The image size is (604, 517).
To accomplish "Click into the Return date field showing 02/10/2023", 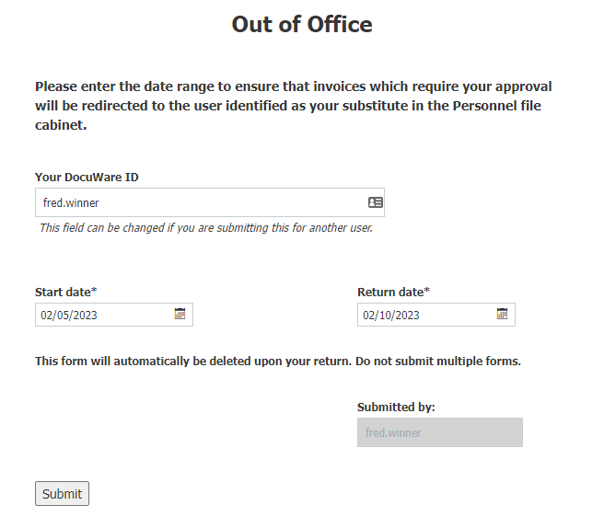I will (436, 315).
